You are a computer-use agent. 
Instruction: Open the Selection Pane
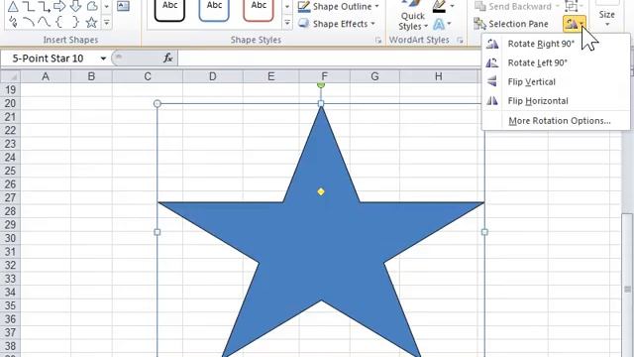[511, 24]
